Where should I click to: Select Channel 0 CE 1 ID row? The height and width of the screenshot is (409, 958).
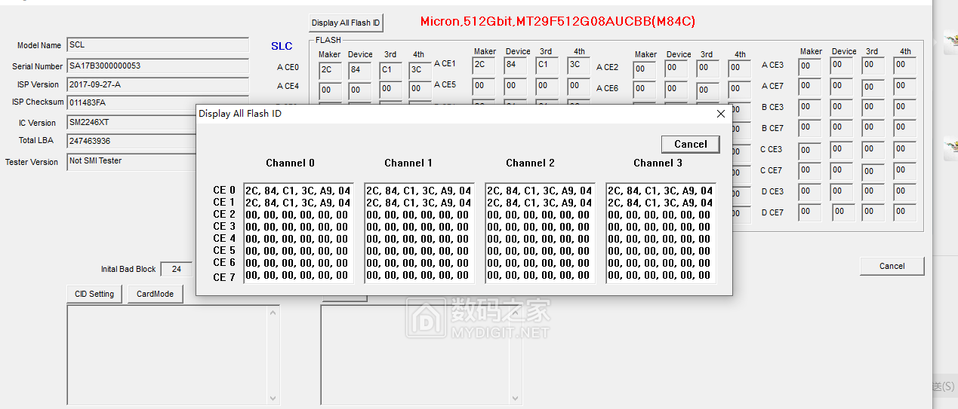click(x=297, y=203)
